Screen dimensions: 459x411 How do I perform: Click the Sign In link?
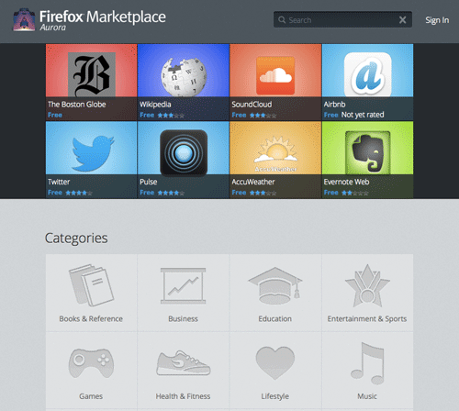pos(437,20)
